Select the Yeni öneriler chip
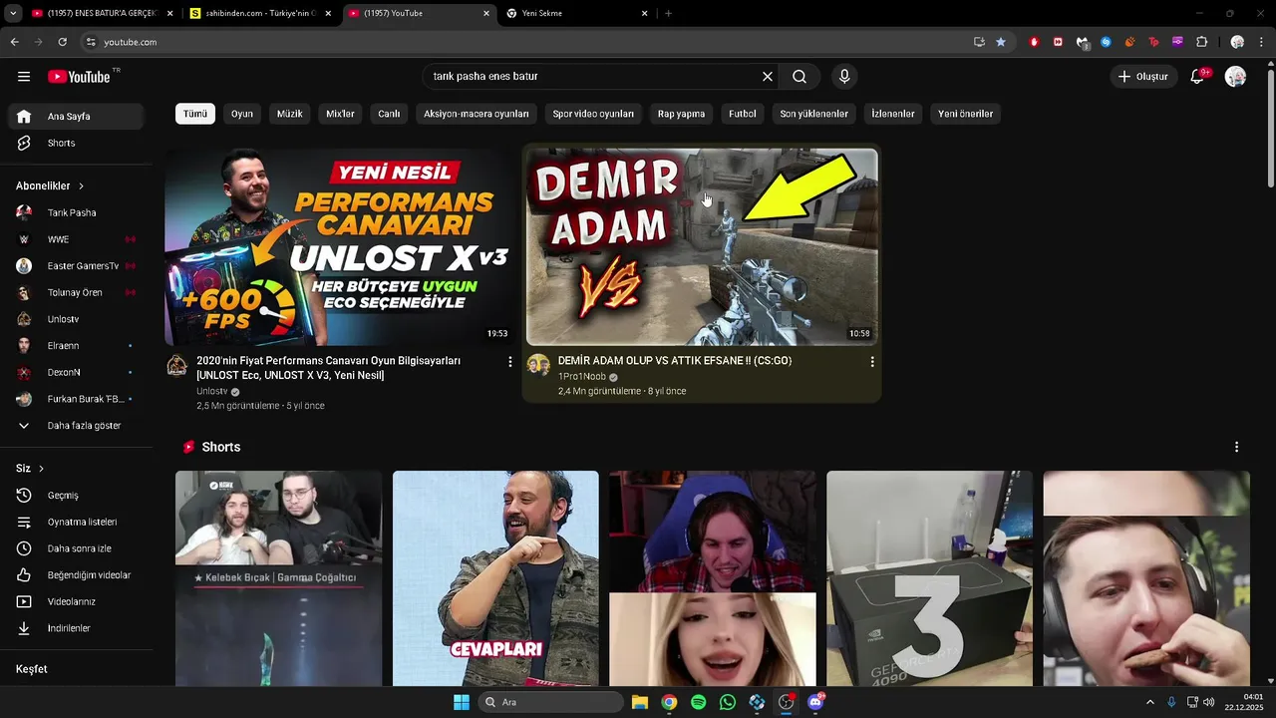Screen dimensions: 1276x718 coord(965,114)
